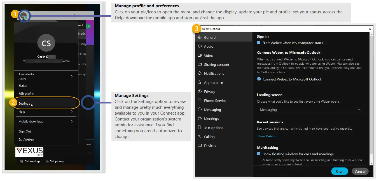Enable Start Webex when my computer starts
This screenshot has height=181, width=381.
coord(258,43)
